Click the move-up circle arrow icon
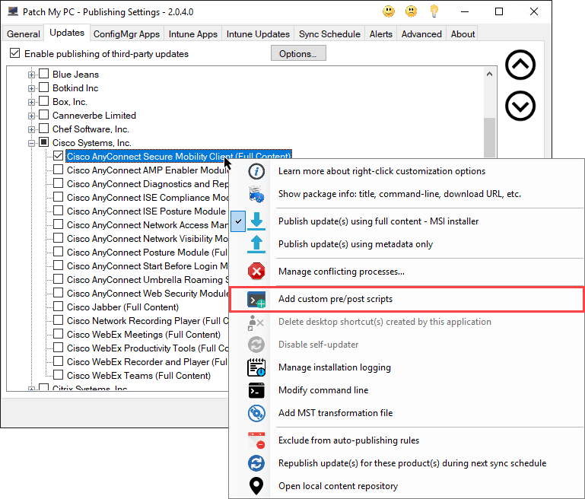 click(x=520, y=65)
